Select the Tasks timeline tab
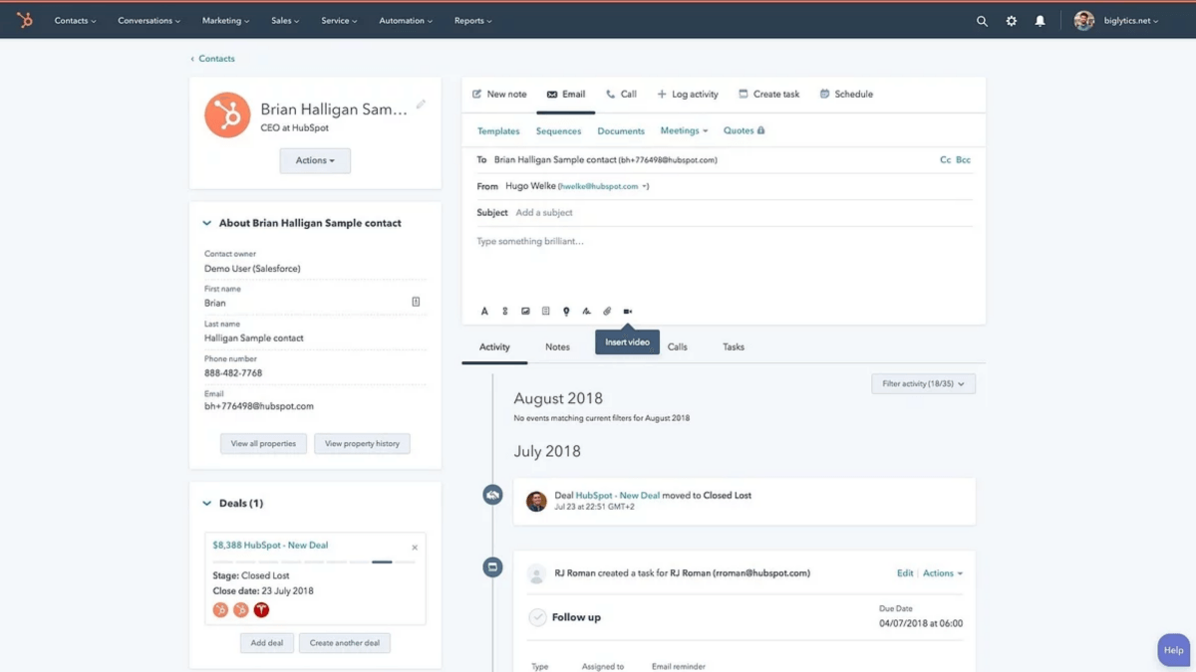 click(734, 347)
